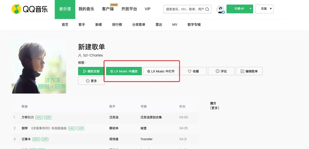Focus the music search input field
This screenshot has width=309, height=149.
tap(185, 9)
